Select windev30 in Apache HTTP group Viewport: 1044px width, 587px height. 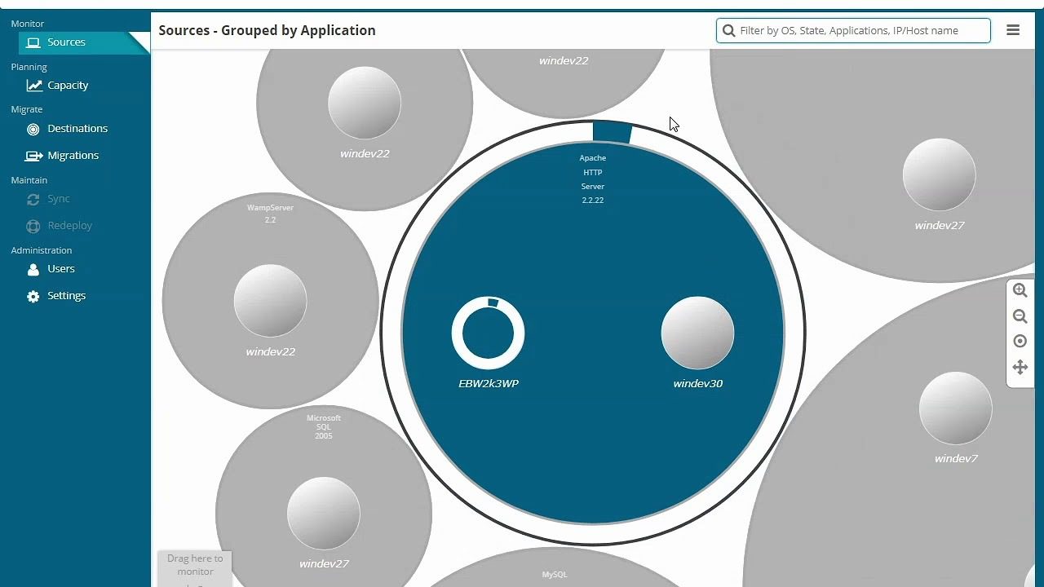[697, 333]
